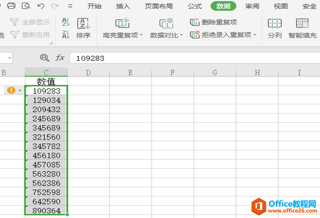Image resolution: width=320 pixels, height=218 pixels.
Task: Select column H header
Action: click(x=257, y=72)
